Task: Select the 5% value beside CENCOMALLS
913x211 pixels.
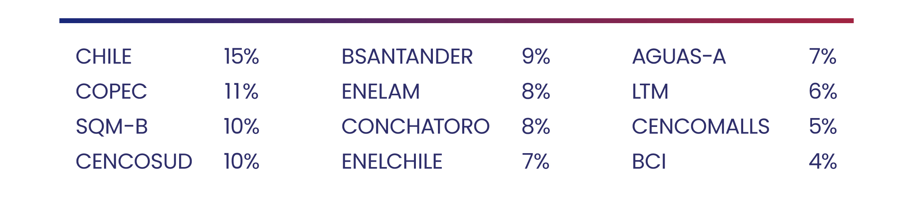Action: (823, 127)
